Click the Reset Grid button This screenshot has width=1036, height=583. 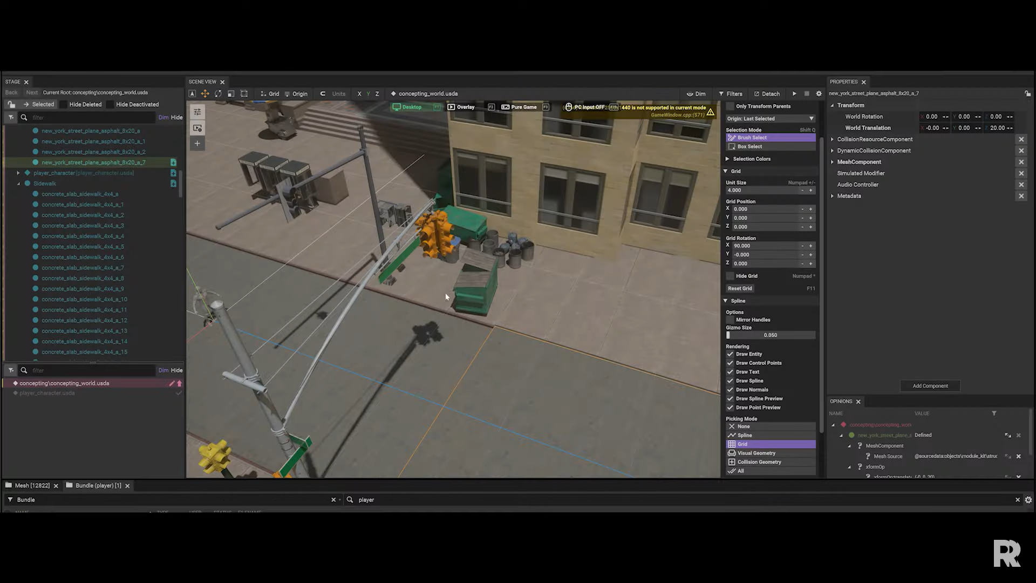pyautogui.click(x=740, y=288)
